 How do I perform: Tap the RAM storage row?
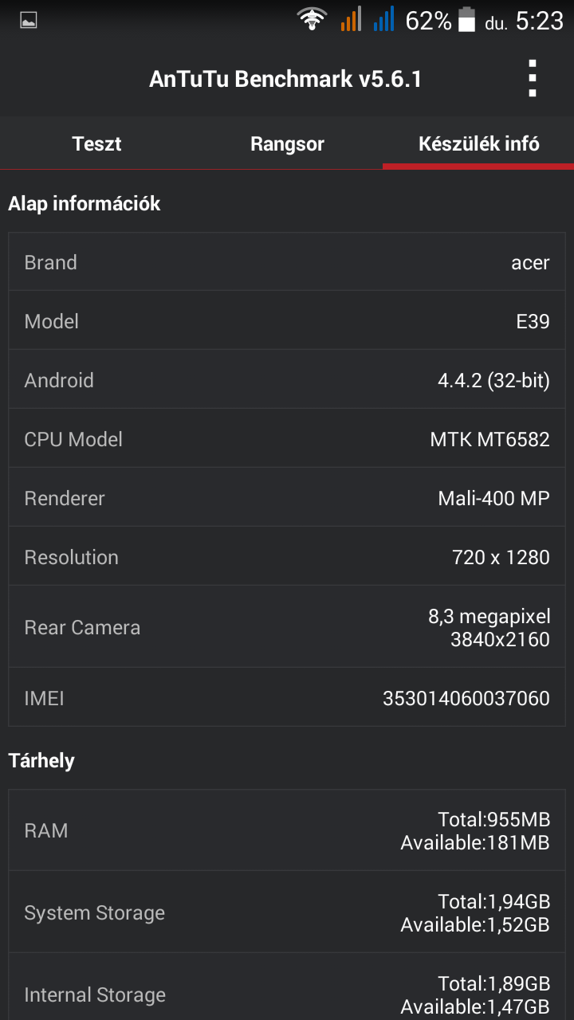coord(287,830)
